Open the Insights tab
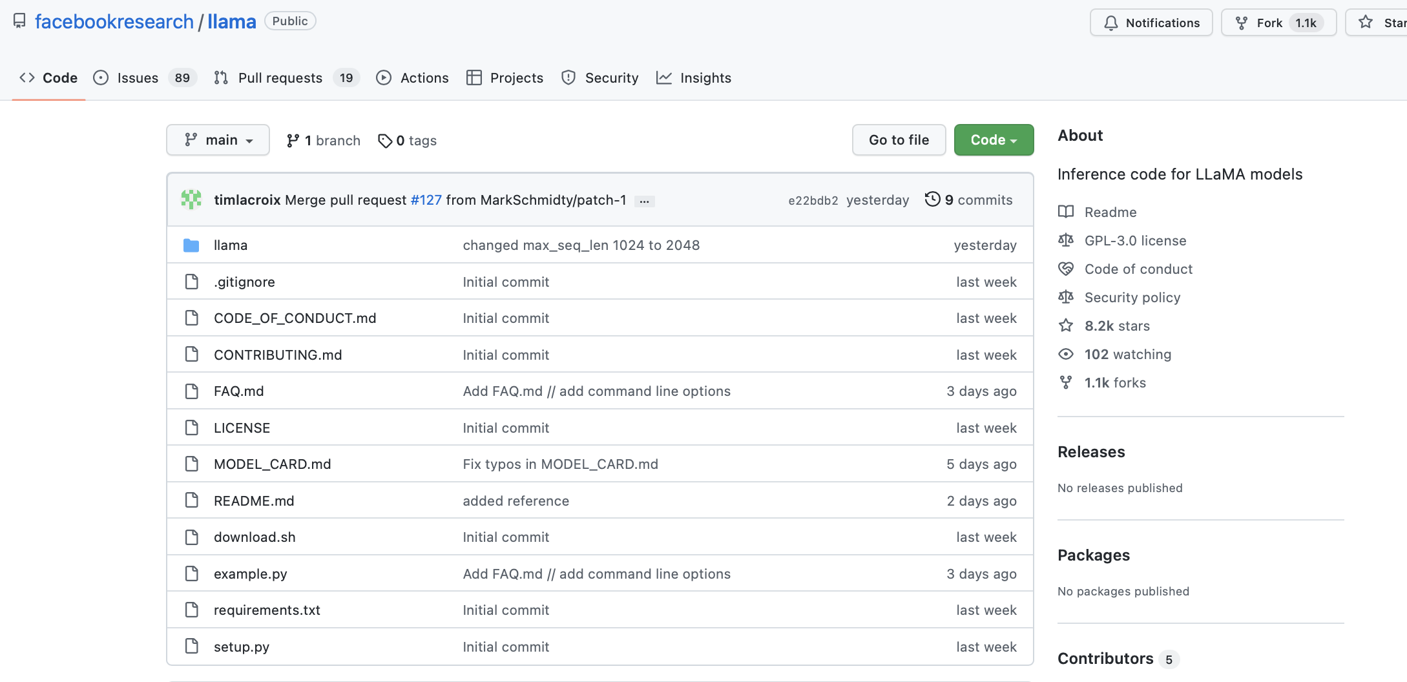This screenshot has width=1407, height=682. pyautogui.click(x=706, y=77)
